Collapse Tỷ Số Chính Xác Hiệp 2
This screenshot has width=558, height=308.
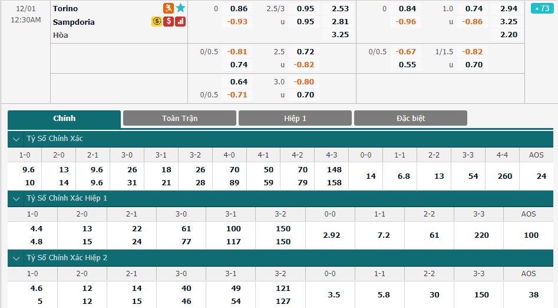point(16,258)
